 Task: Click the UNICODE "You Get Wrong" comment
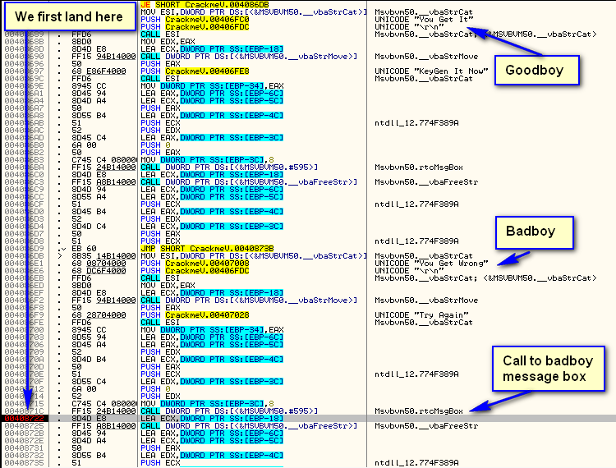click(431, 264)
